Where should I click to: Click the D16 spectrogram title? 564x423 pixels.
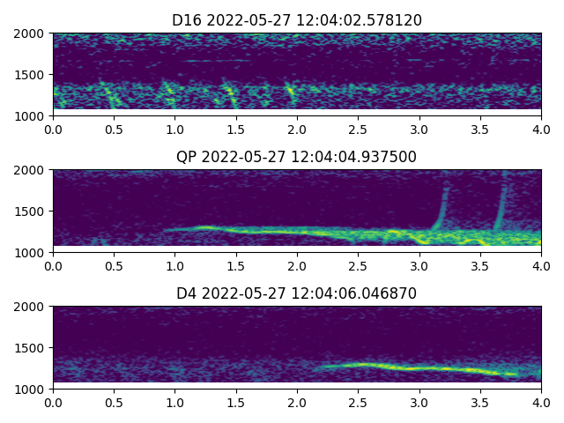(296, 20)
